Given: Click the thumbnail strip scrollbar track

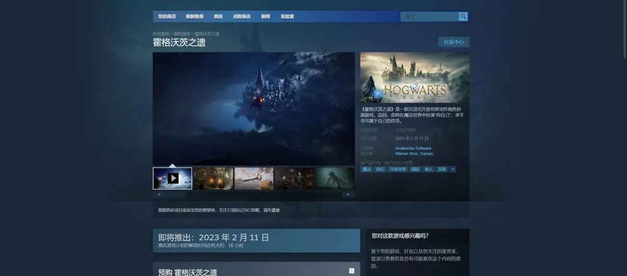Looking at the screenshot, I should (x=253, y=194).
